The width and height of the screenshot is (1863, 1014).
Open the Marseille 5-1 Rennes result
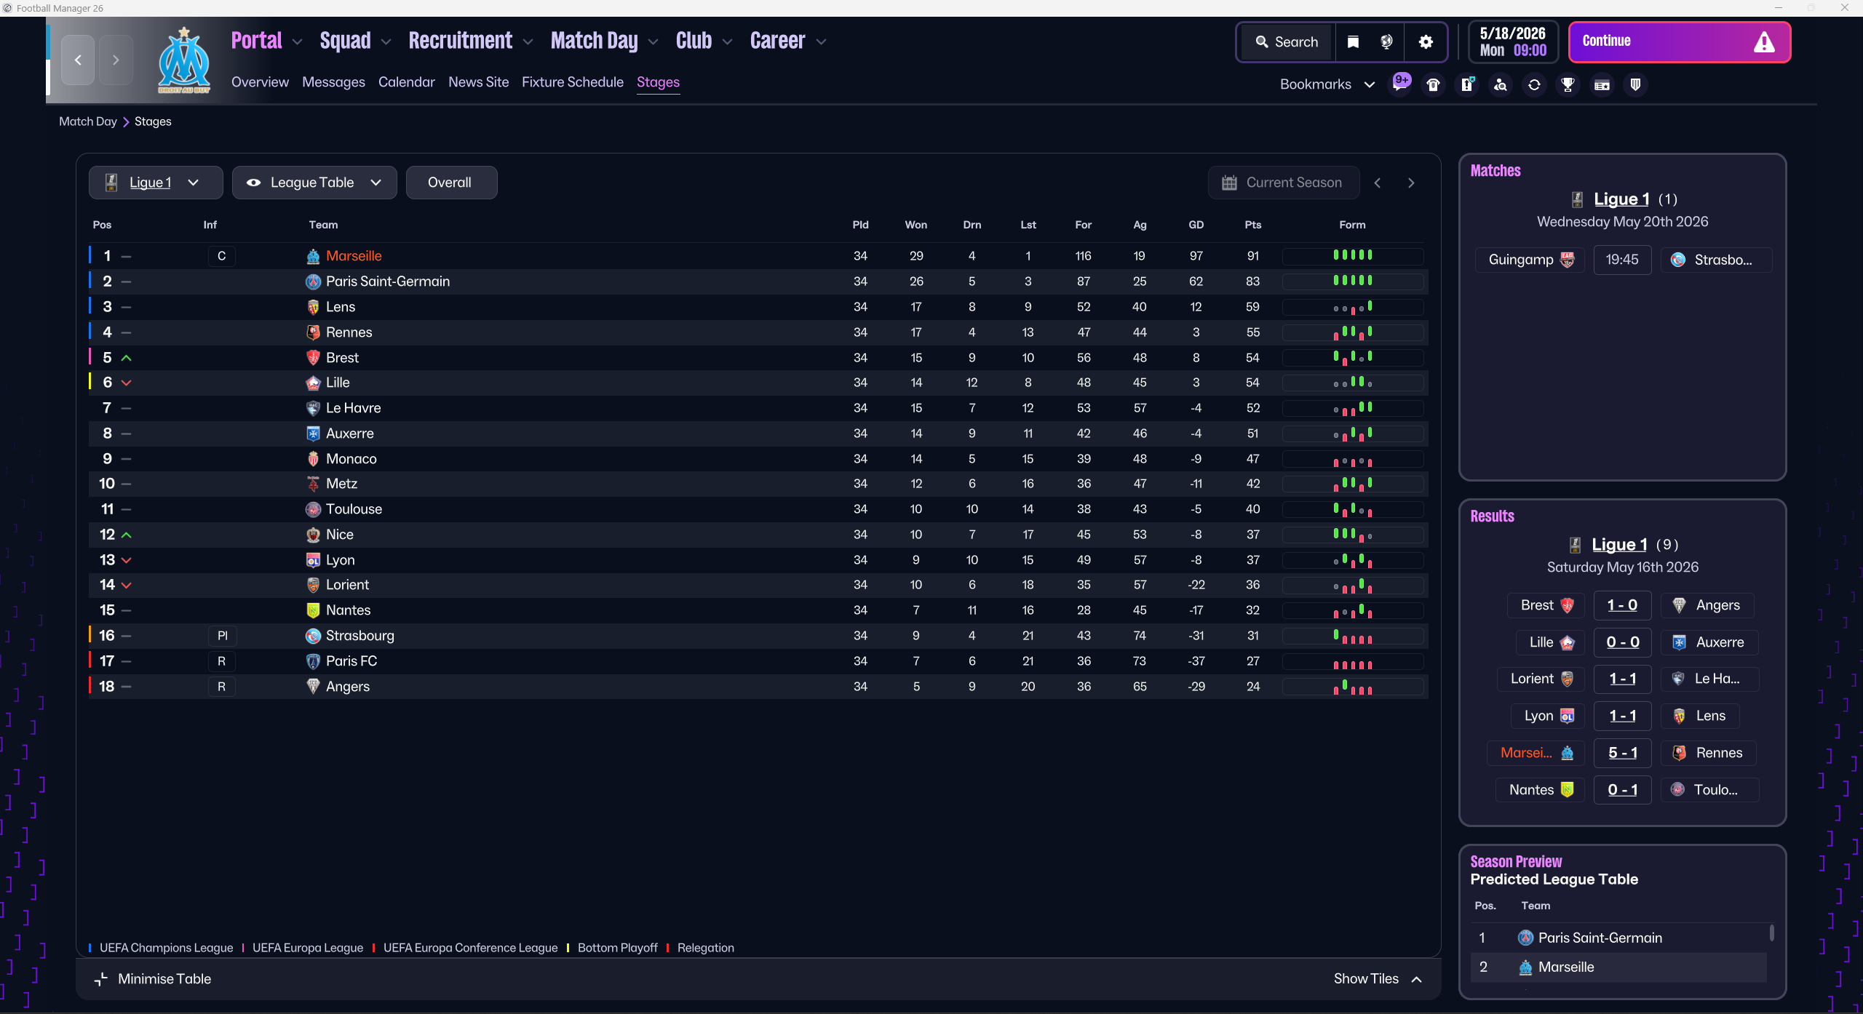coord(1622,753)
